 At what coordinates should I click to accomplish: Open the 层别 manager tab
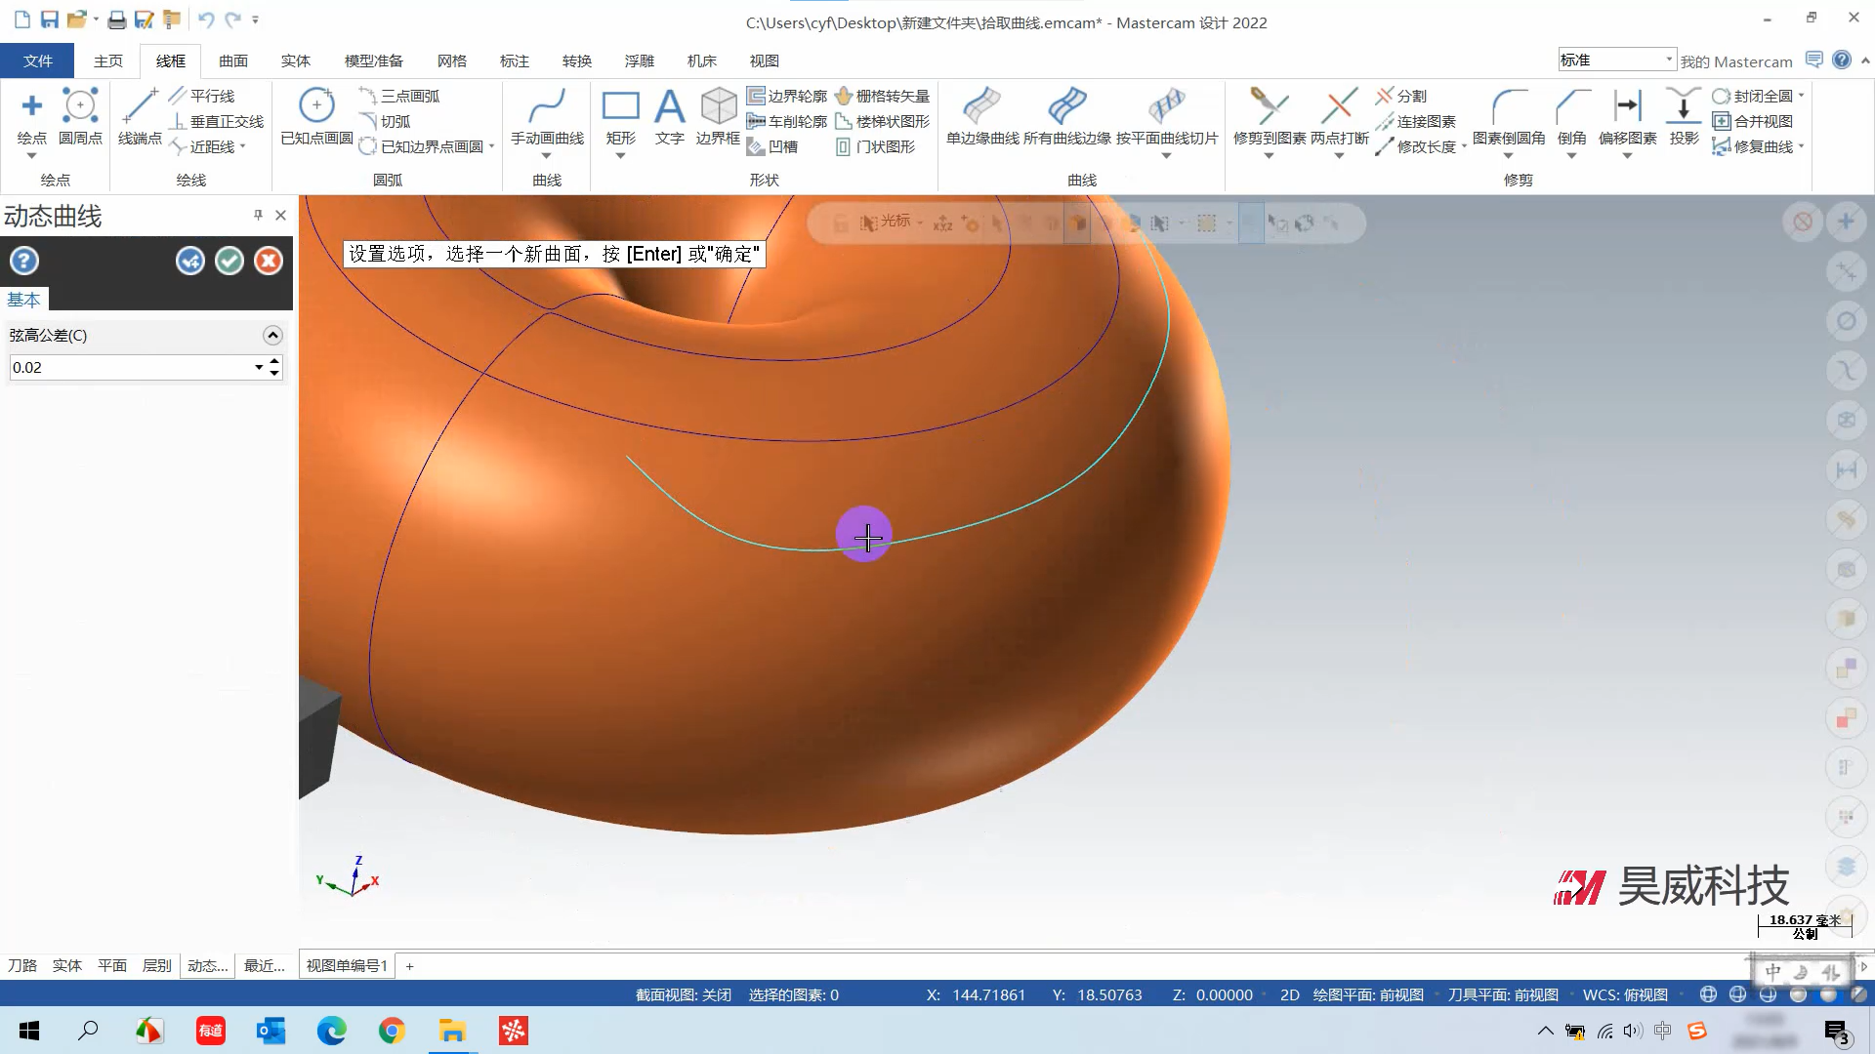click(x=156, y=965)
